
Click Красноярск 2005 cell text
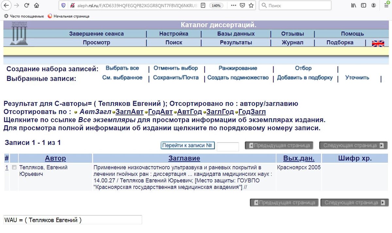299,167
